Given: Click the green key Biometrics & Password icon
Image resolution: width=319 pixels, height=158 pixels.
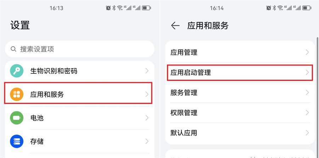Looking at the screenshot, I should (x=17, y=71).
